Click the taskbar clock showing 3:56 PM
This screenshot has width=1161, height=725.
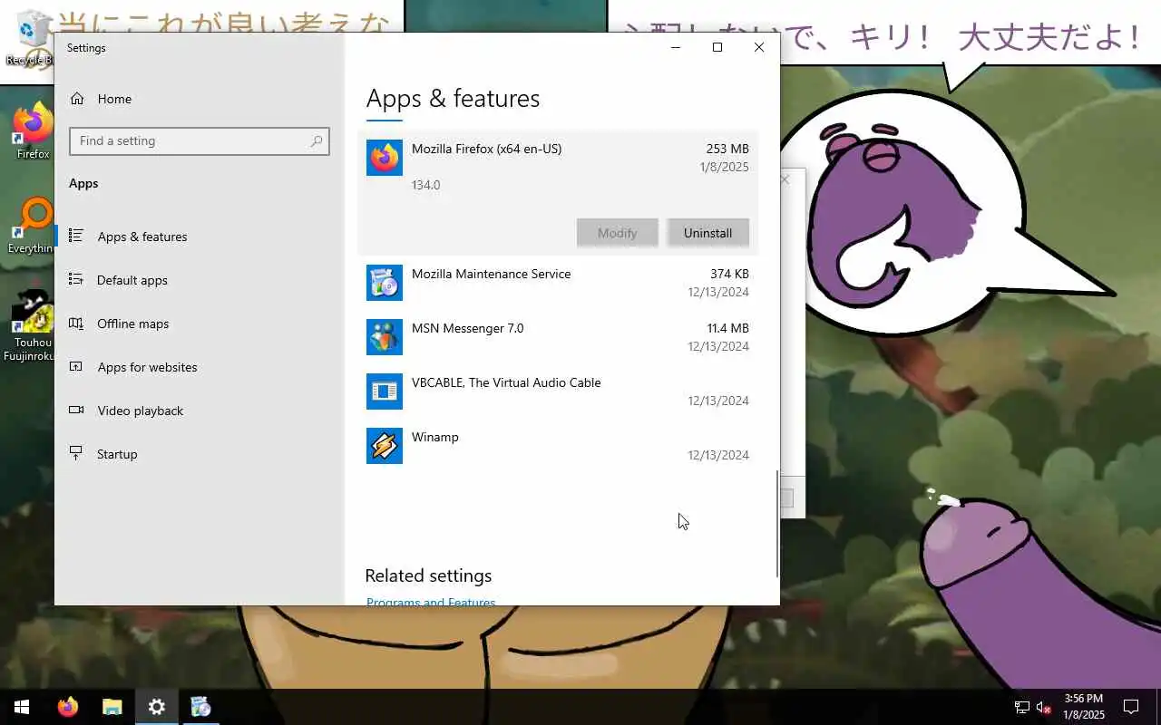(1084, 707)
